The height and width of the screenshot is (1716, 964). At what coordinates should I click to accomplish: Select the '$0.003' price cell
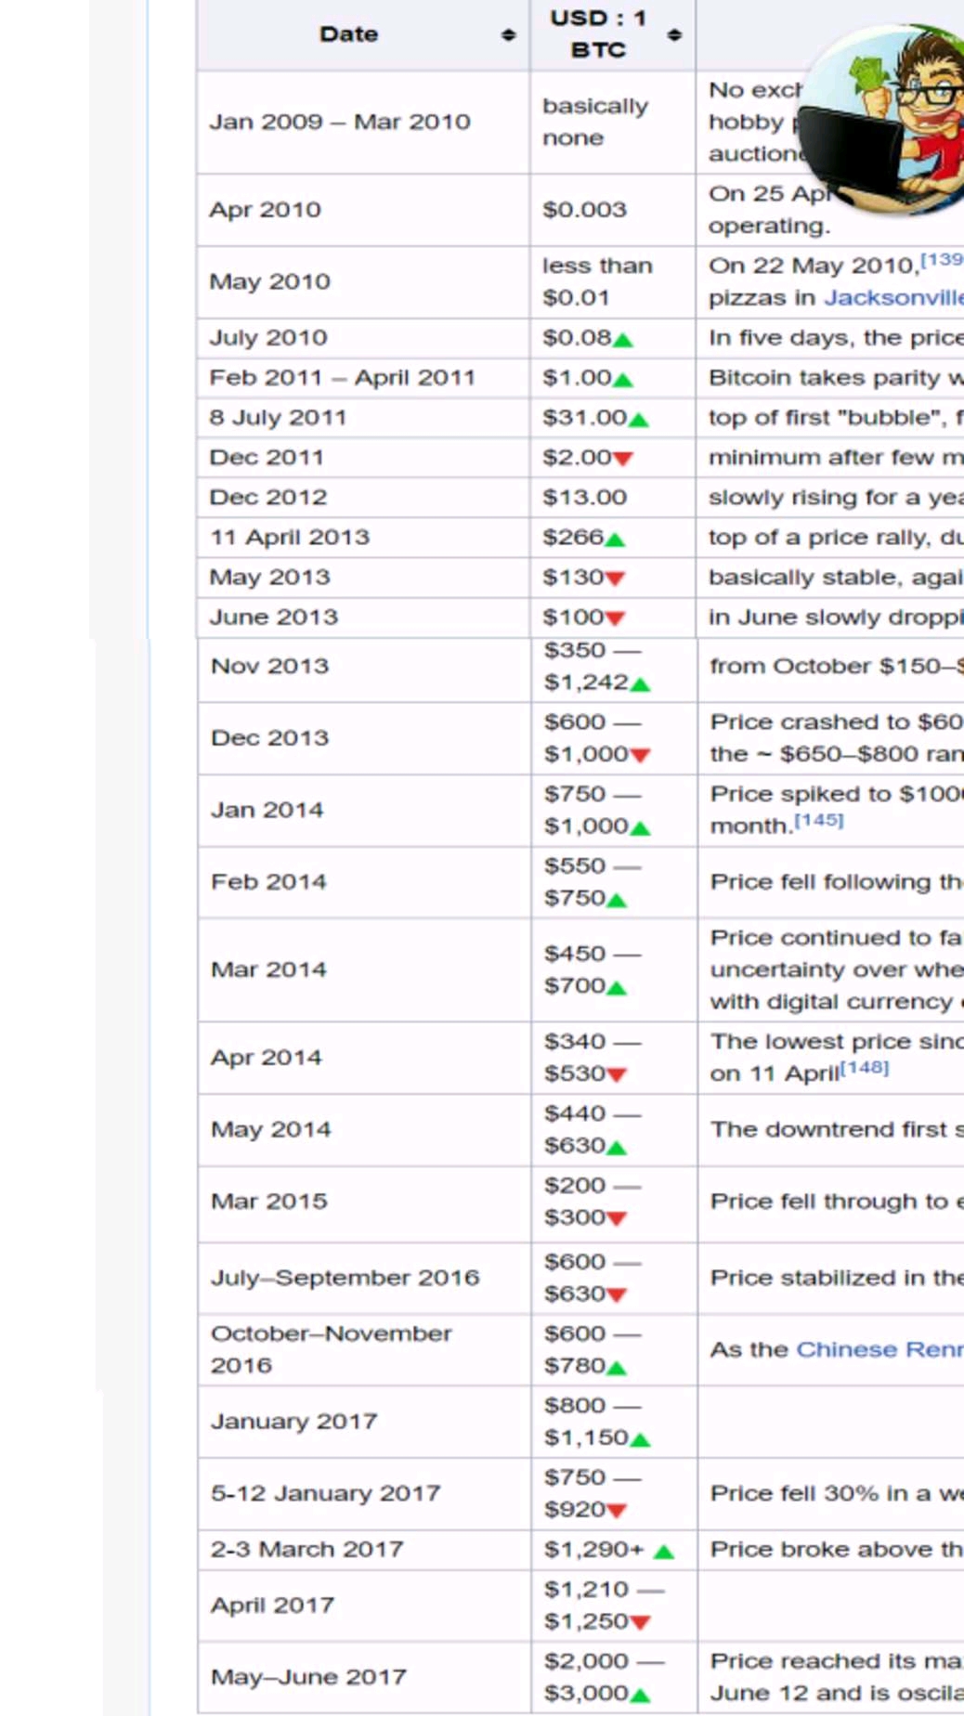[x=613, y=210]
